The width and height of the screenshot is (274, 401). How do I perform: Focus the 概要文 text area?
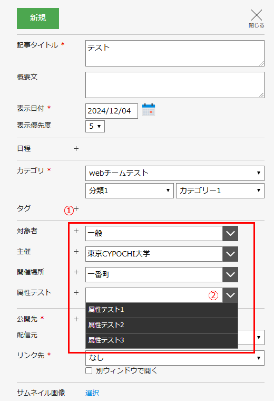(174, 85)
